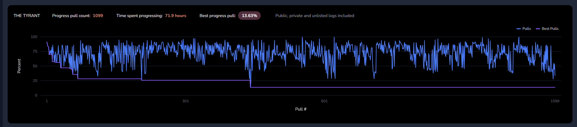
Task: Click the 'Progress pull count:' label
Action: [71, 16]
